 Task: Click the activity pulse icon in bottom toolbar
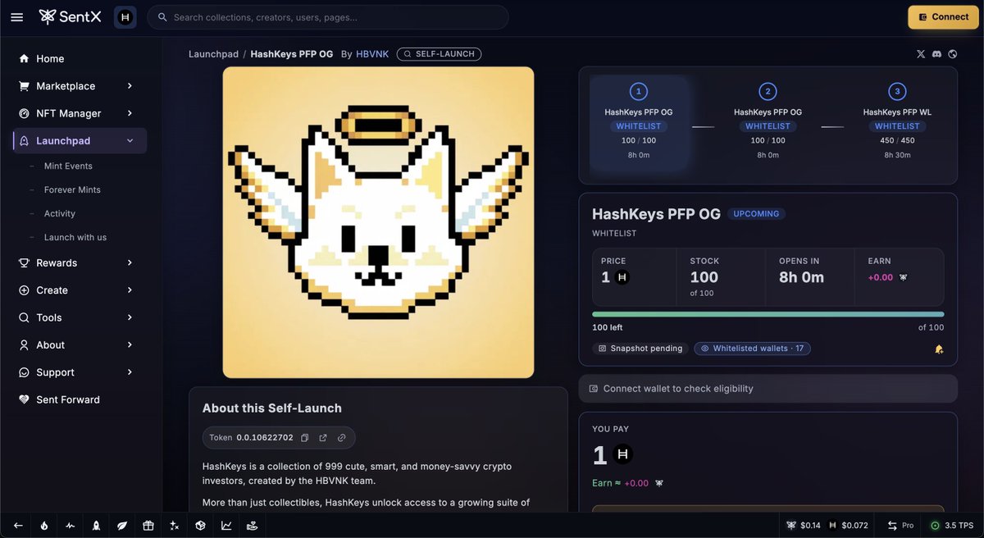[71, 526]
